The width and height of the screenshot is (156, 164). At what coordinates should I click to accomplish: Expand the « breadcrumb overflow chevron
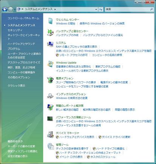22,9
